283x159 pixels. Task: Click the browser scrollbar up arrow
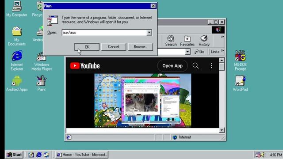[x=222, y=60]
